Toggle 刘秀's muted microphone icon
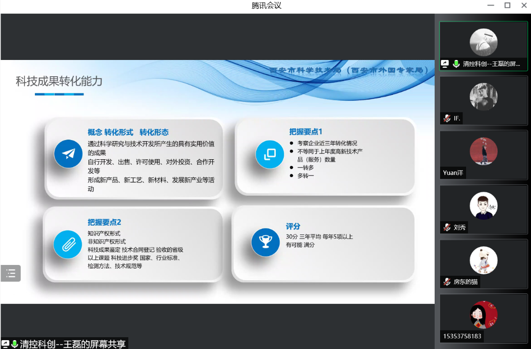The image size is (531, 349). point(446,228)
